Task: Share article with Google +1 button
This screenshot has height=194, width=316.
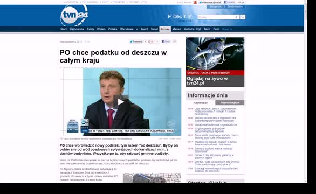Action: 151,41
